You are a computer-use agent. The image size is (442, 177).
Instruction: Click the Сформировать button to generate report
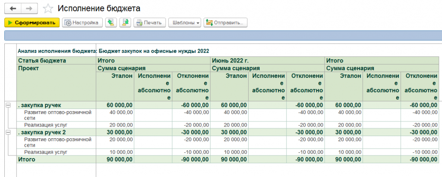pyautogui.click(x=32, y=23)
